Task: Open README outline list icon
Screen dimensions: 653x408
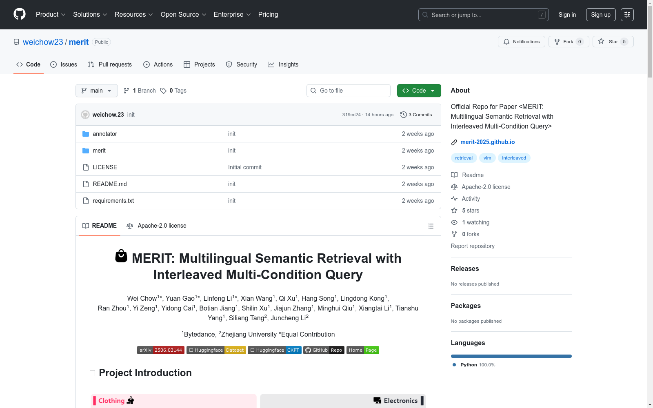Action: tap(431, 226)
